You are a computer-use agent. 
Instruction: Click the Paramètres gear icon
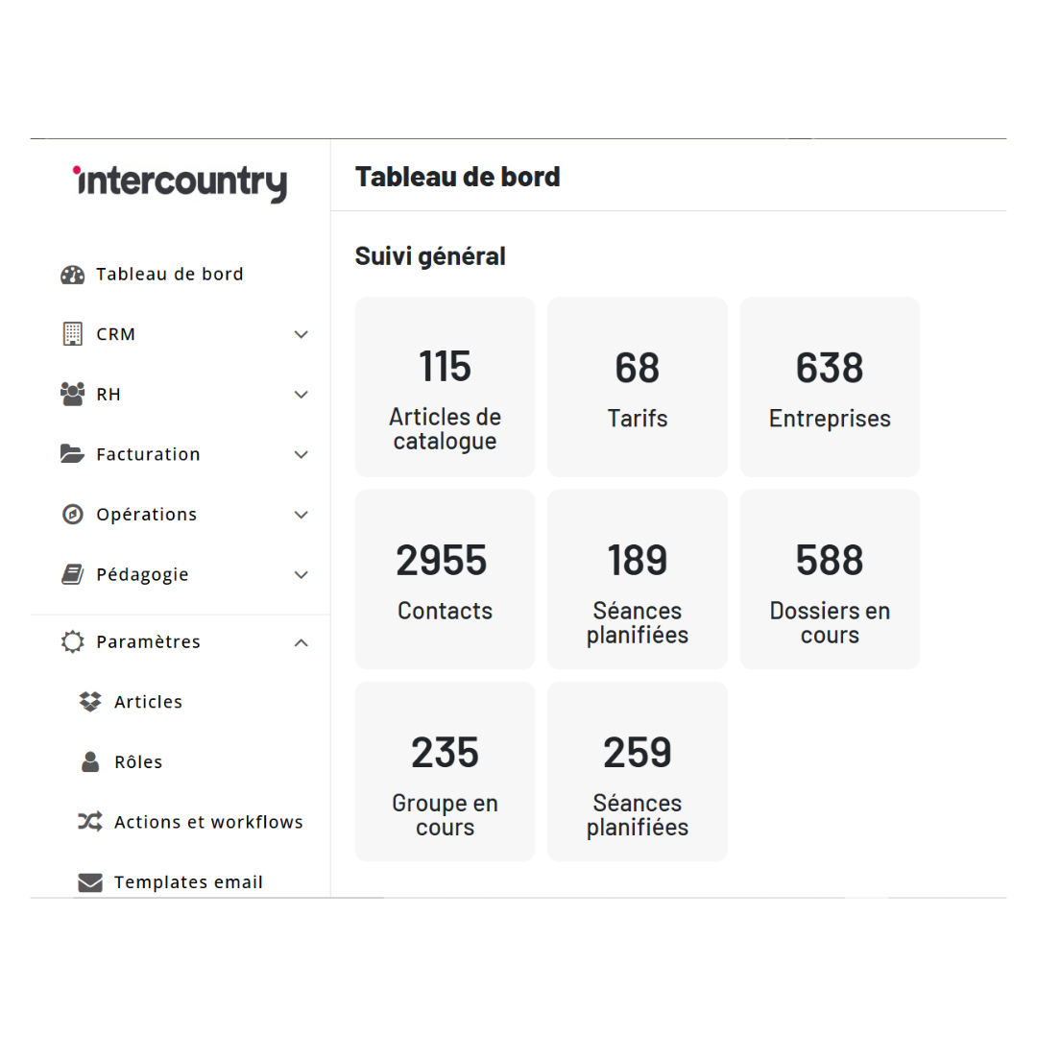[x=72, y=641]
